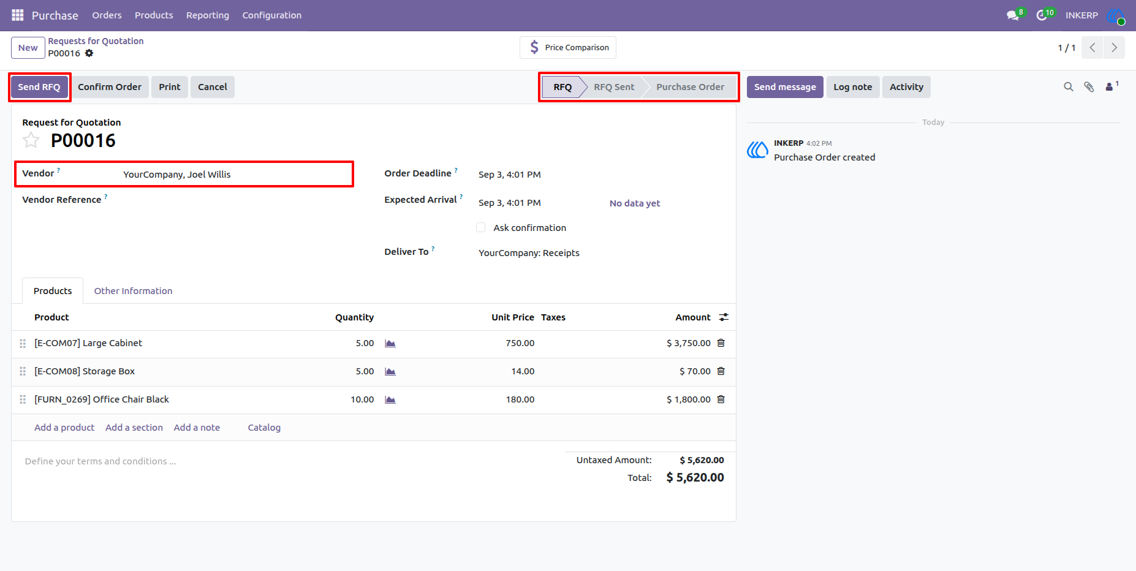The height and width of the screenshot is (571, 1136).
Task: Search messages with the magnifier icon
Action: coord(1069,87)
